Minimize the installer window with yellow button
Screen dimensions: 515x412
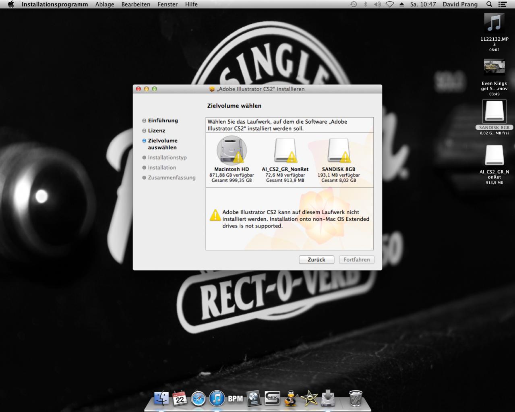147,89
